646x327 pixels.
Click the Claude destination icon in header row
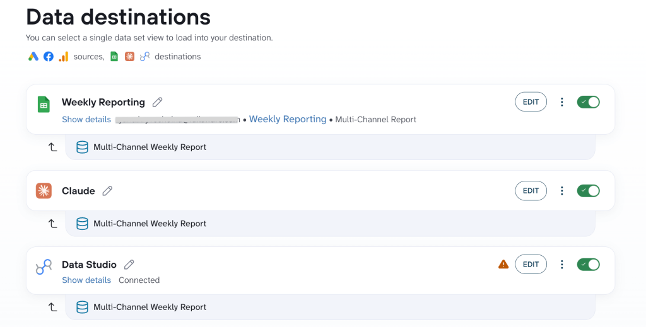pyautogui.click(x=130, y=57)
